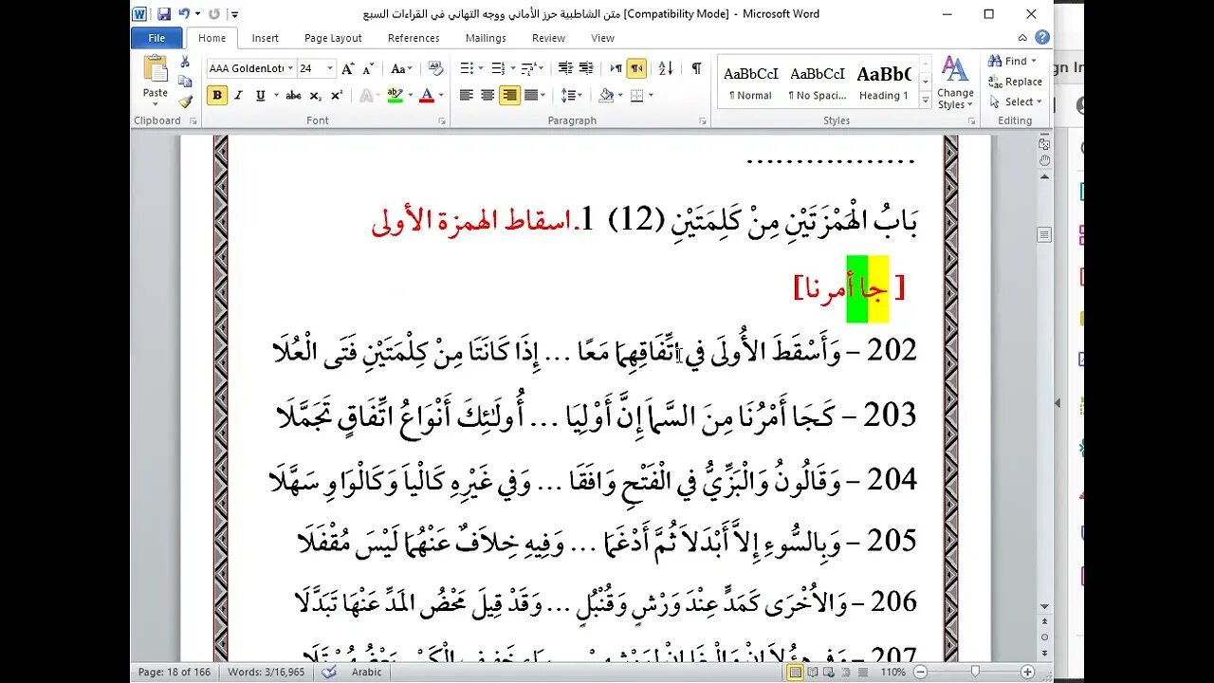The width and height of the screenshot is (1214, 683).
Task: Switch to the Insert tab
Action: 266,38
